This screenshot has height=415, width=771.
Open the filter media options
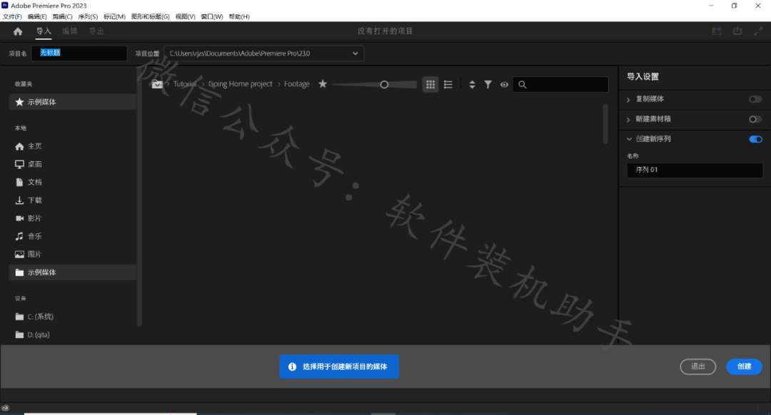488,84
